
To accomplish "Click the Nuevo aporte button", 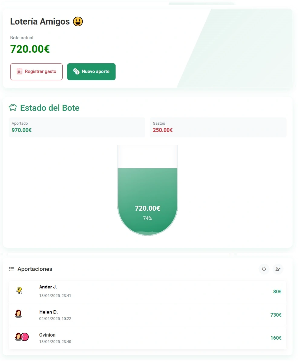I will 91,72.
